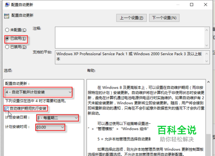The image size is (215, 156).
Task: Click the help panel scrollbar thumb
Action: [209, 145]
